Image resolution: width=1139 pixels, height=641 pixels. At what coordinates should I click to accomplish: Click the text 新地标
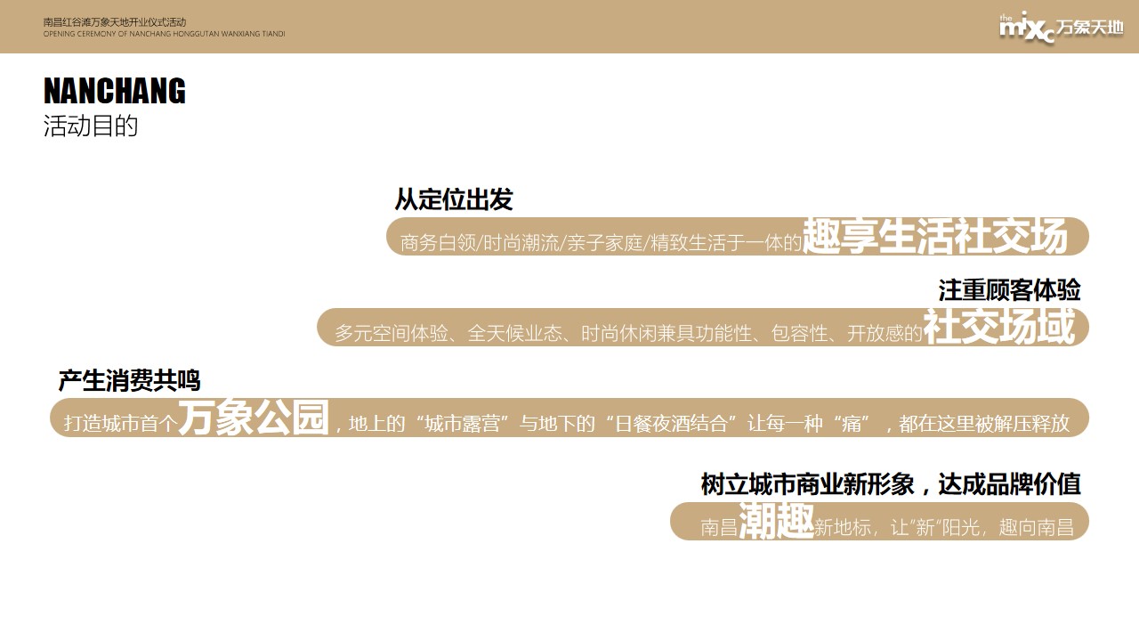pyautogui.click(x=843, y=528)
